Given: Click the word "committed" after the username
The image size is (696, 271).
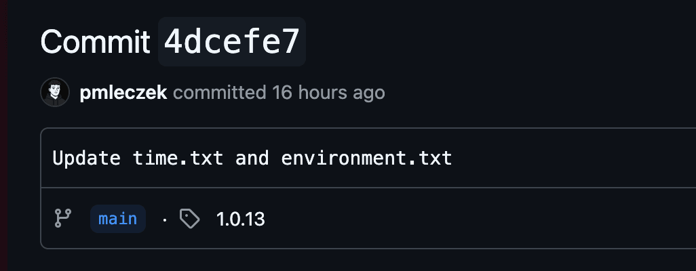Looking at the screenshot, I should 220,92.
